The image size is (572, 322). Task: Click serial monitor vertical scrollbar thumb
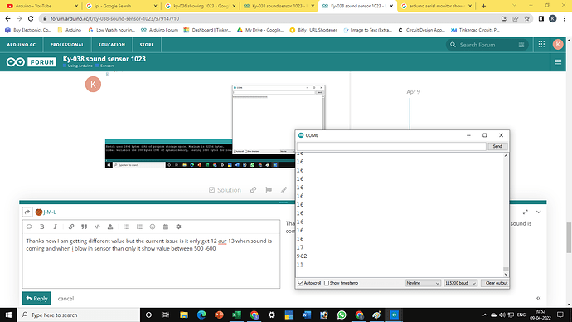click(x=506, y=270)
